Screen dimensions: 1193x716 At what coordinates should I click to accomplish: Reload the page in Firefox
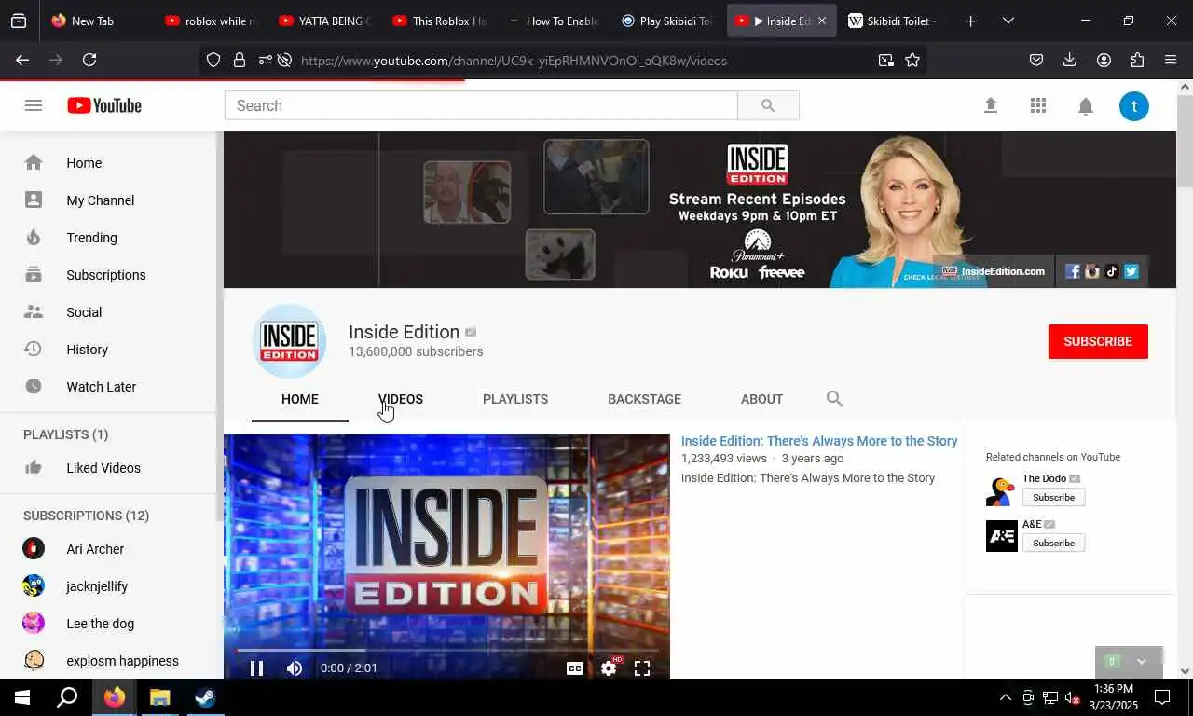click(89, 60)
